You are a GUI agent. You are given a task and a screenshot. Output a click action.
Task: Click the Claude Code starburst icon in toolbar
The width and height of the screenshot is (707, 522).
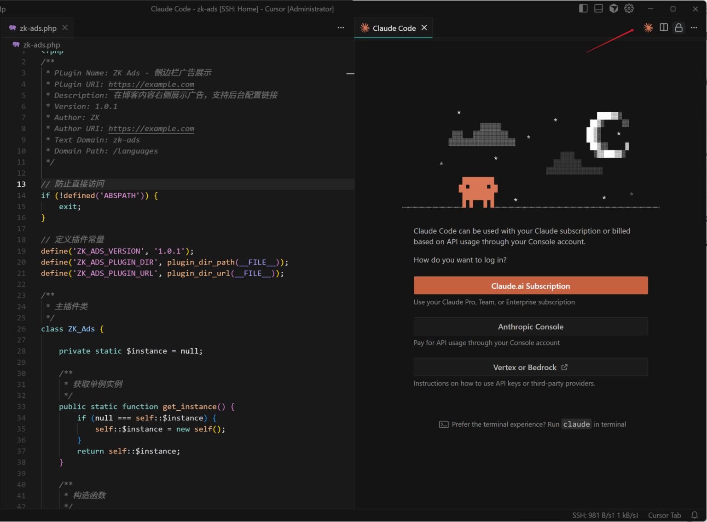(648, 28)
